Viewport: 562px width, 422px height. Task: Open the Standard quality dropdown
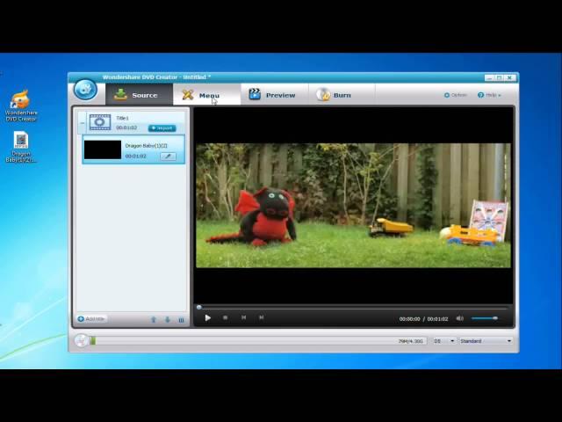[486, 341]
